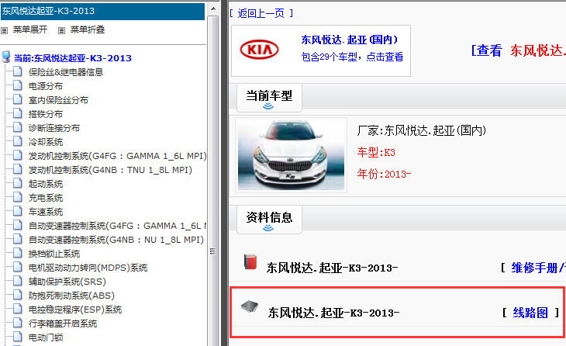Viewport: 566px width, 346px height.
Task: Open 防抱死制动系统(ABS) tree item
Action: pos(71,296)
